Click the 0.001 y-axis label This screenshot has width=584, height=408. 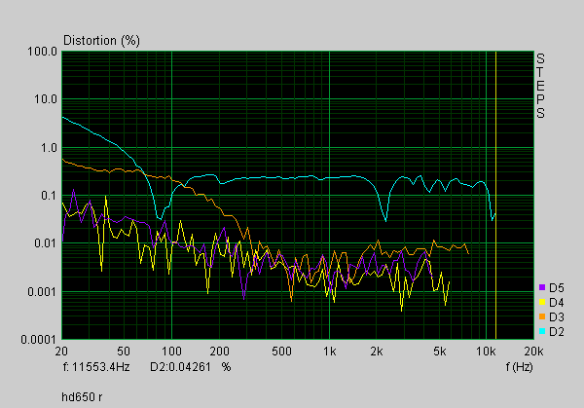(43, 291)
